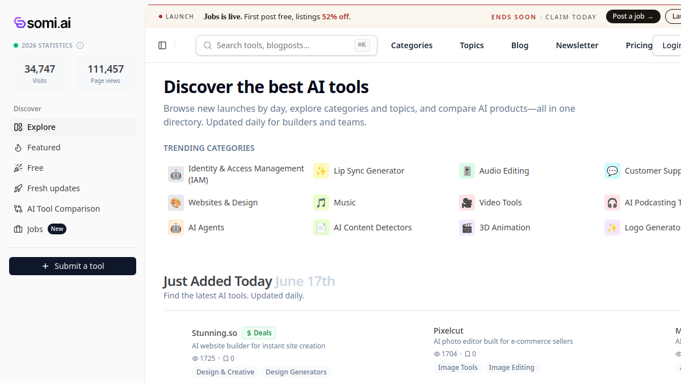Click the Lip Sync Generator sparkle icon

tap(321, 171)
